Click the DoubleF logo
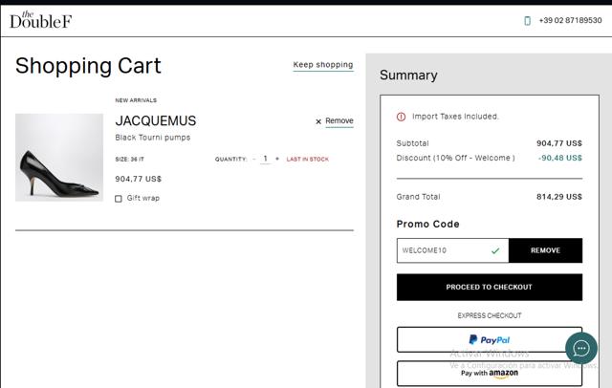Viewport: 612px width, 388px height. coord(41,19)
